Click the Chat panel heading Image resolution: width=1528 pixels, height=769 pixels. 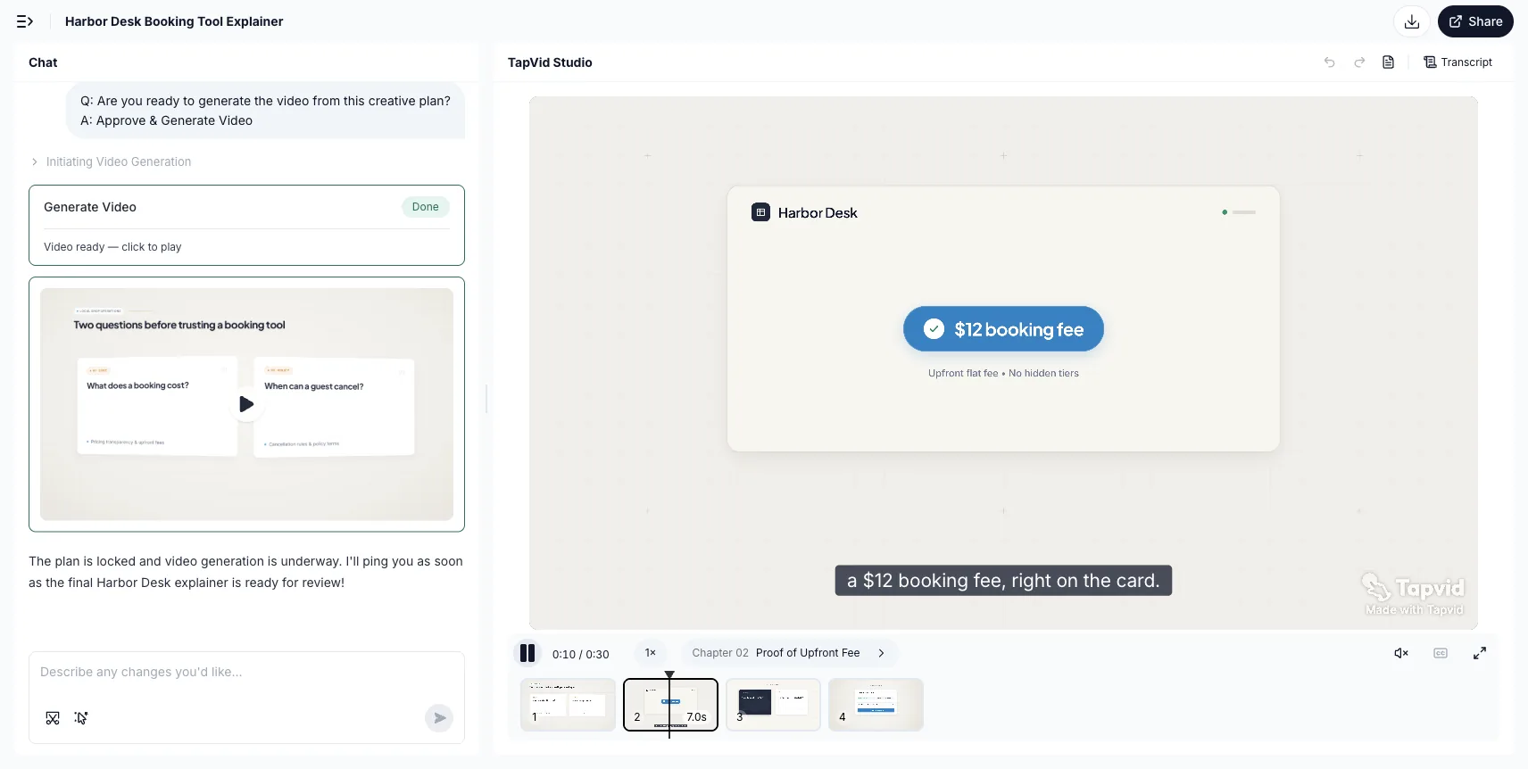point(43,62)
